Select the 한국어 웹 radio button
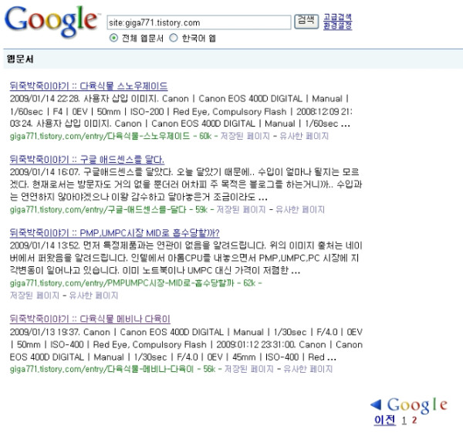 (174, 38)
